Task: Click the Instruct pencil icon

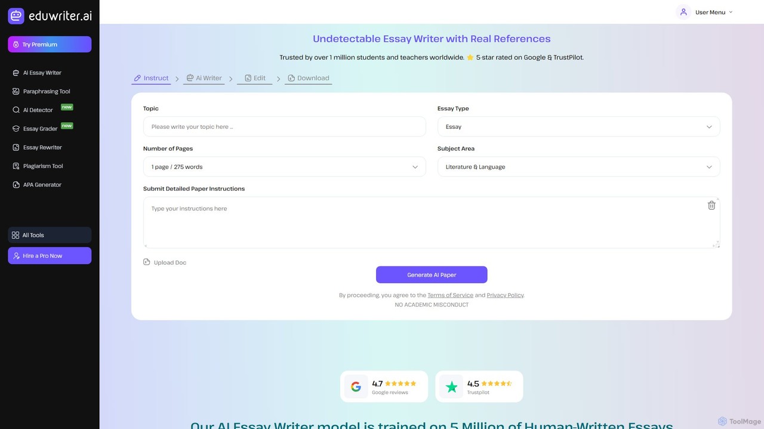Action: (137, 78)
